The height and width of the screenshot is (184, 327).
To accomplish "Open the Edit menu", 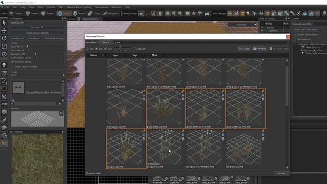I will click(15, 7).
